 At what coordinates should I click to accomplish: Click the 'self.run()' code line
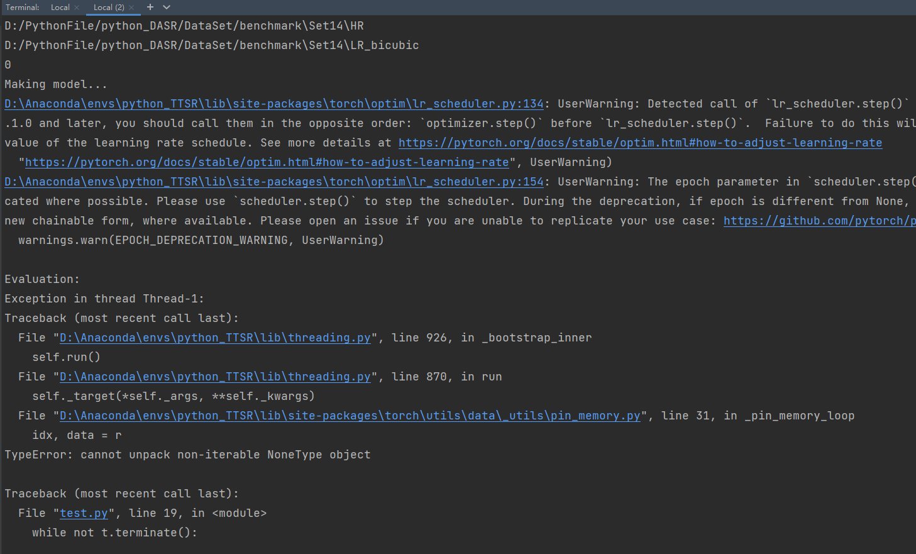click(66, 357)
